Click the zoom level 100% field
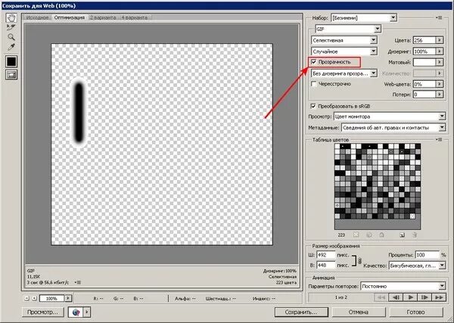 pos(51,298)
